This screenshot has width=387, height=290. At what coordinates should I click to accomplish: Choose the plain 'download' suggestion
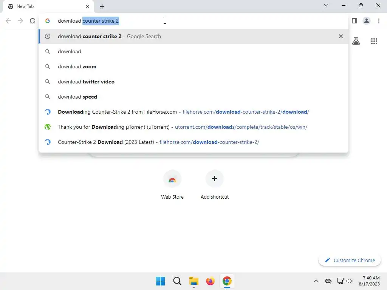coord(193,51)
